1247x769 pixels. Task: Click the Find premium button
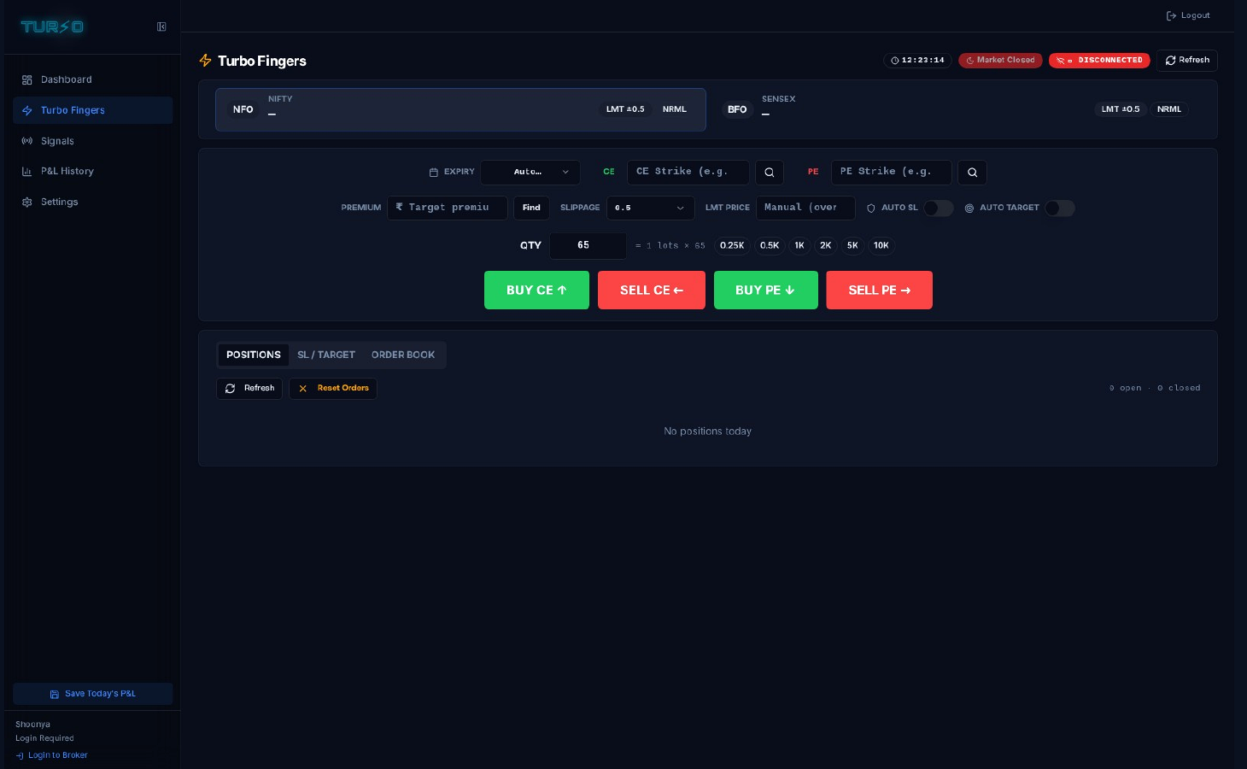click(531, 208)
